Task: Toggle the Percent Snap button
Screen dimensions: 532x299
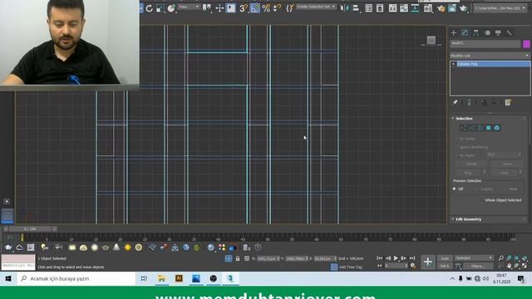Action: click(266, 8)
